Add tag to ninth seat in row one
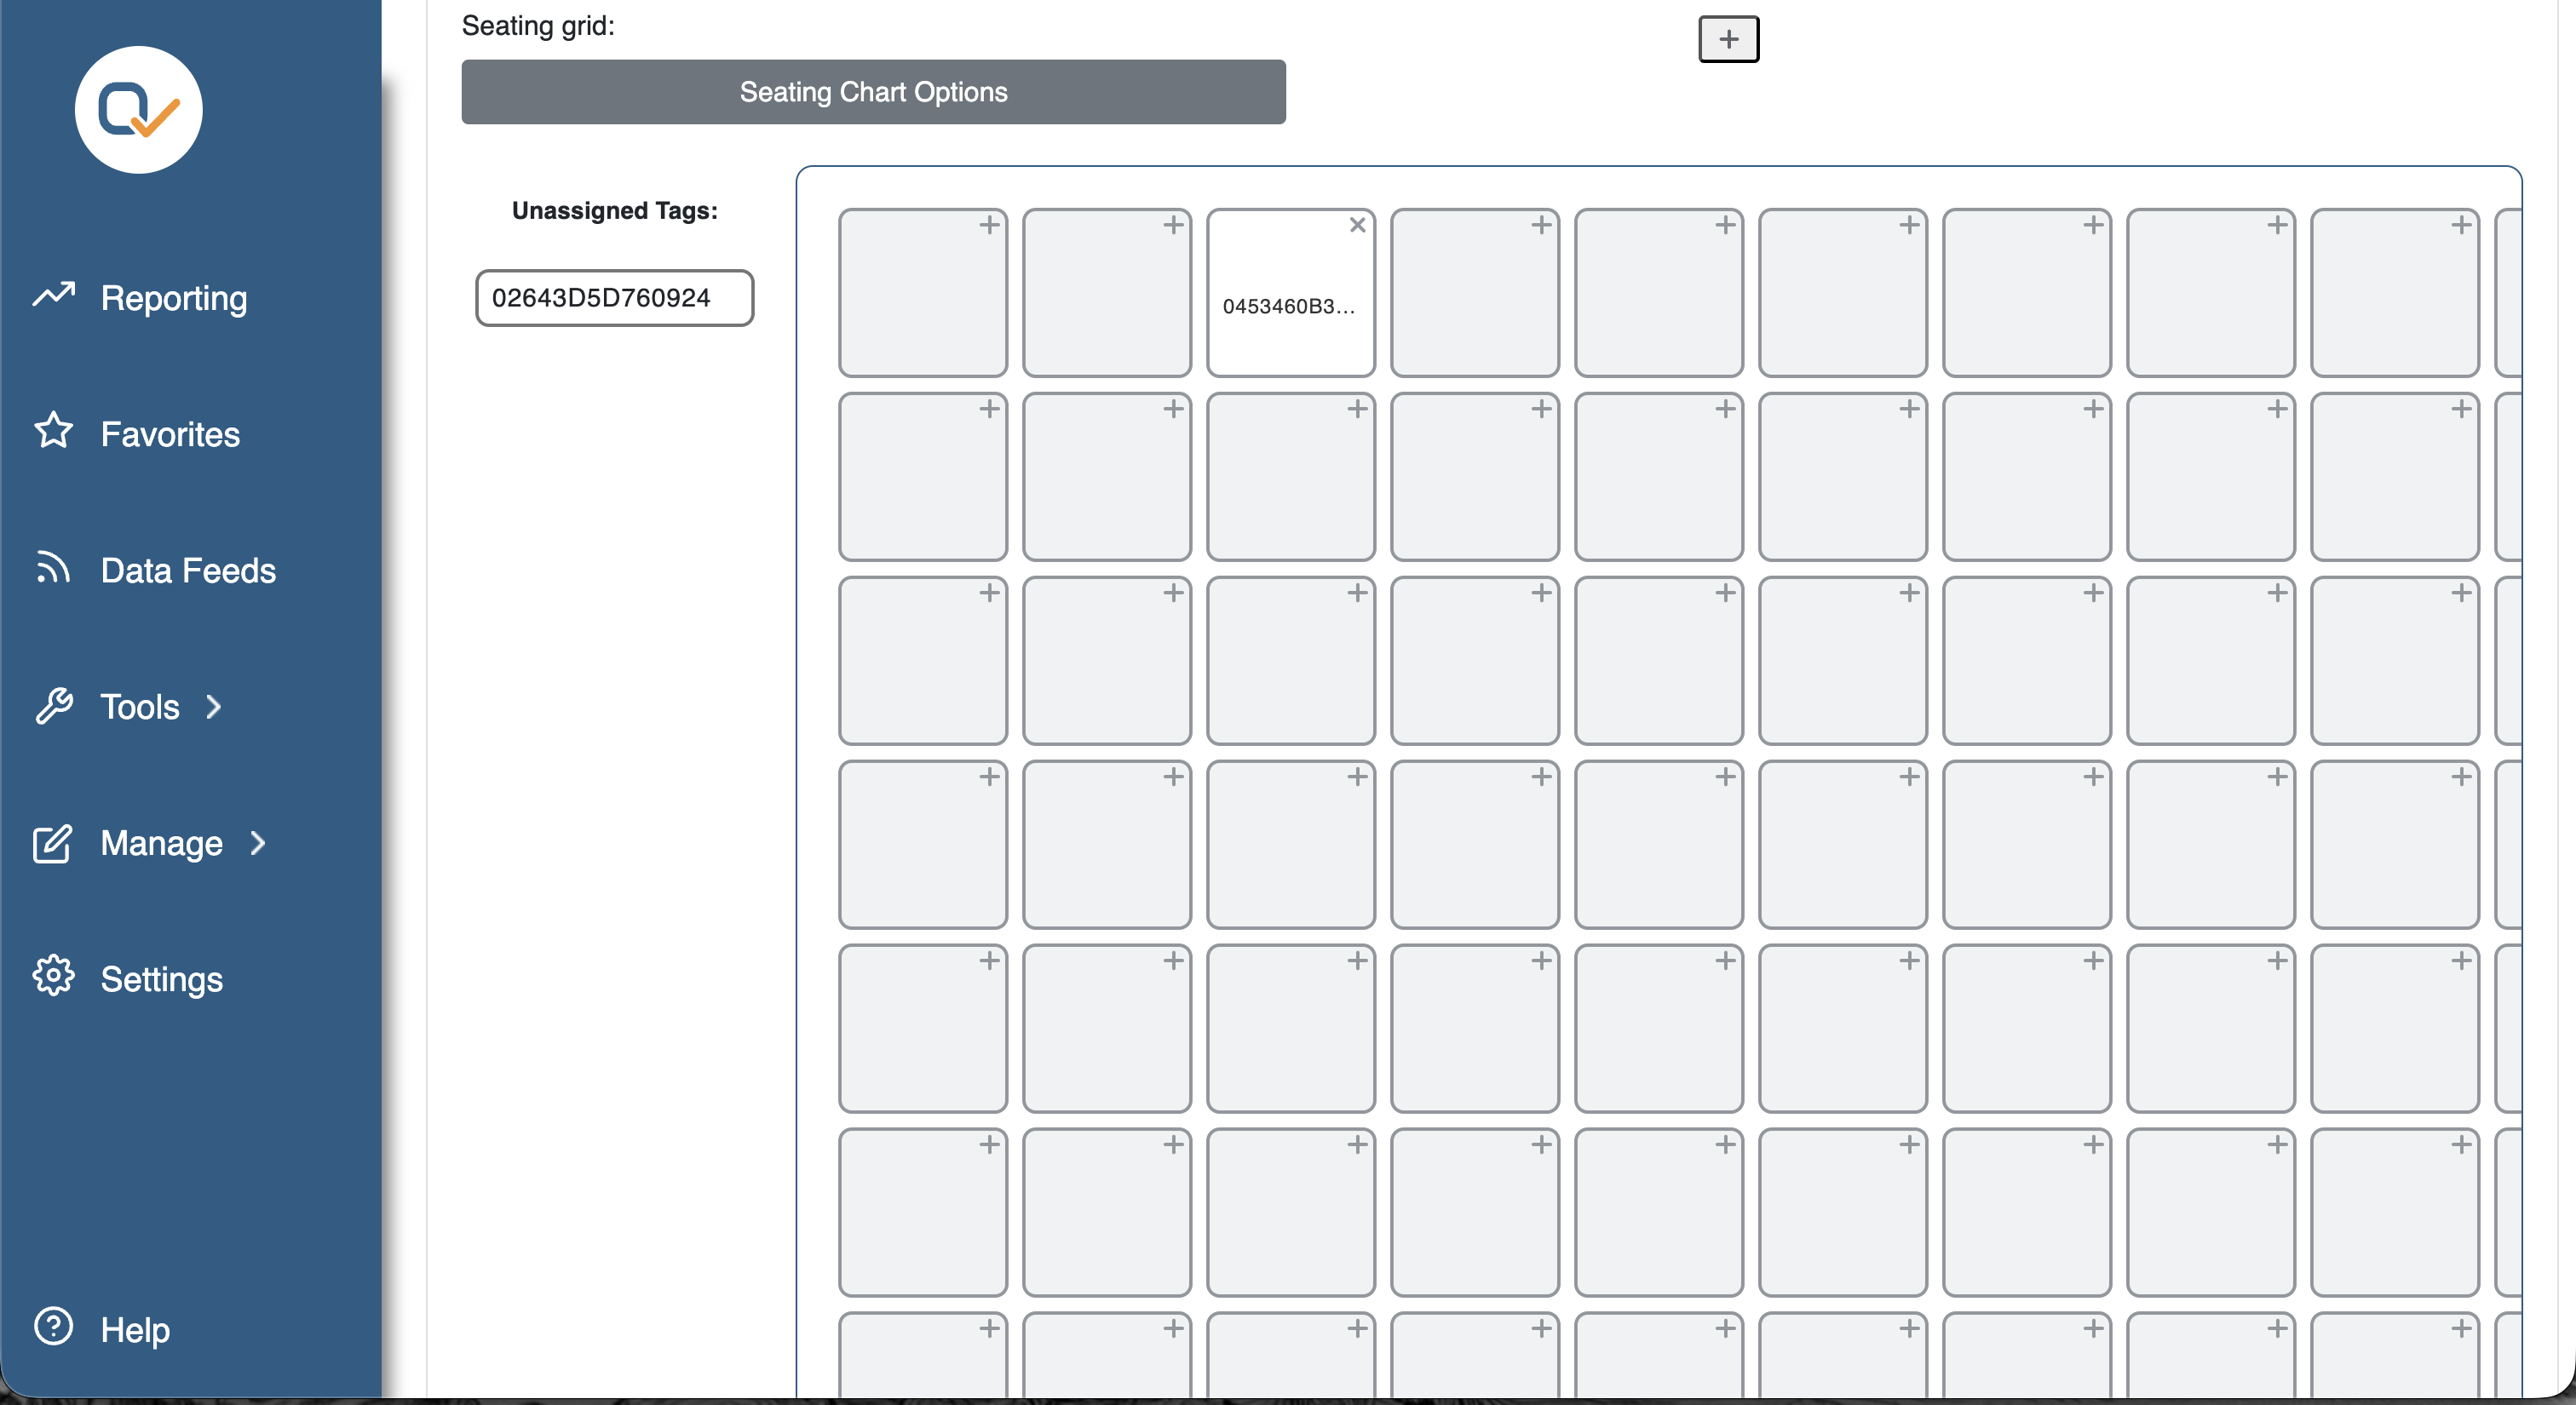 2461,225
